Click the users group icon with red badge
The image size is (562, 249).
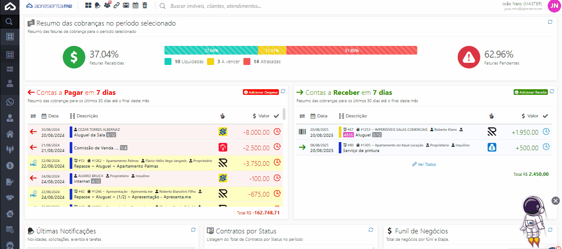coord(107,6)
